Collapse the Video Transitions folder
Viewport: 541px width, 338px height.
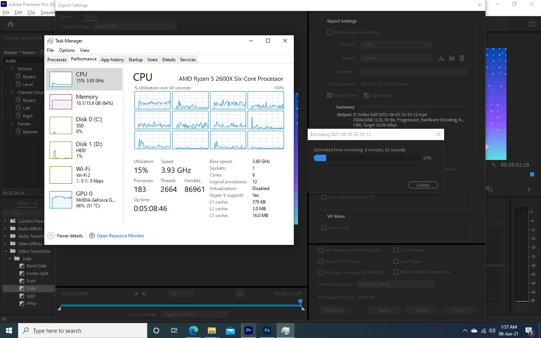pos(6,251)
